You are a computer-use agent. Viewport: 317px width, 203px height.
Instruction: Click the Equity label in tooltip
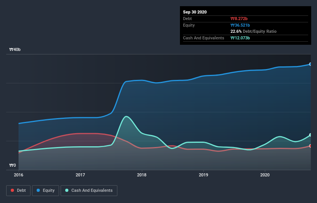click(189, 25)
